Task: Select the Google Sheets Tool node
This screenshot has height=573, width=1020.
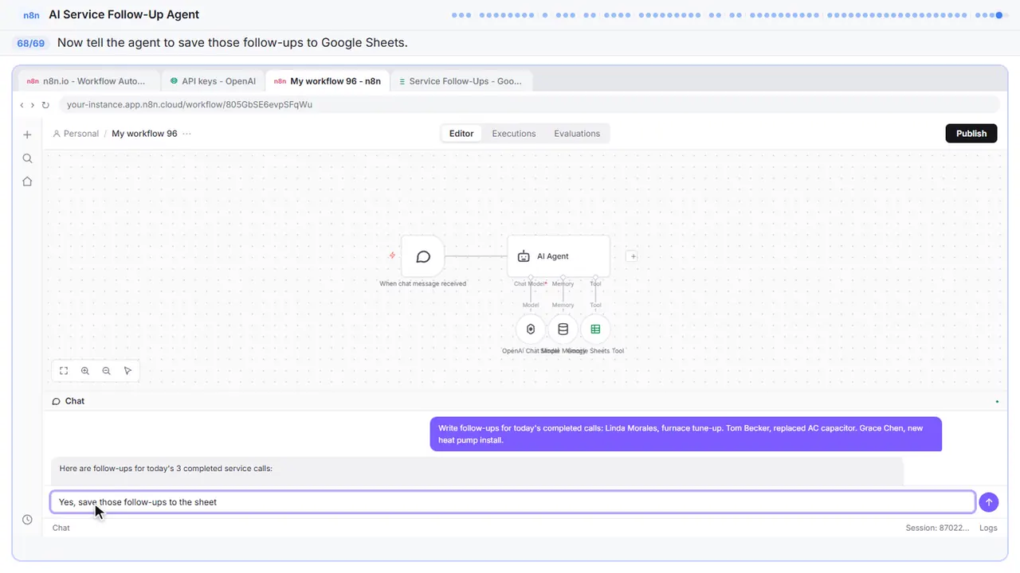Action: tap(595, 329)
